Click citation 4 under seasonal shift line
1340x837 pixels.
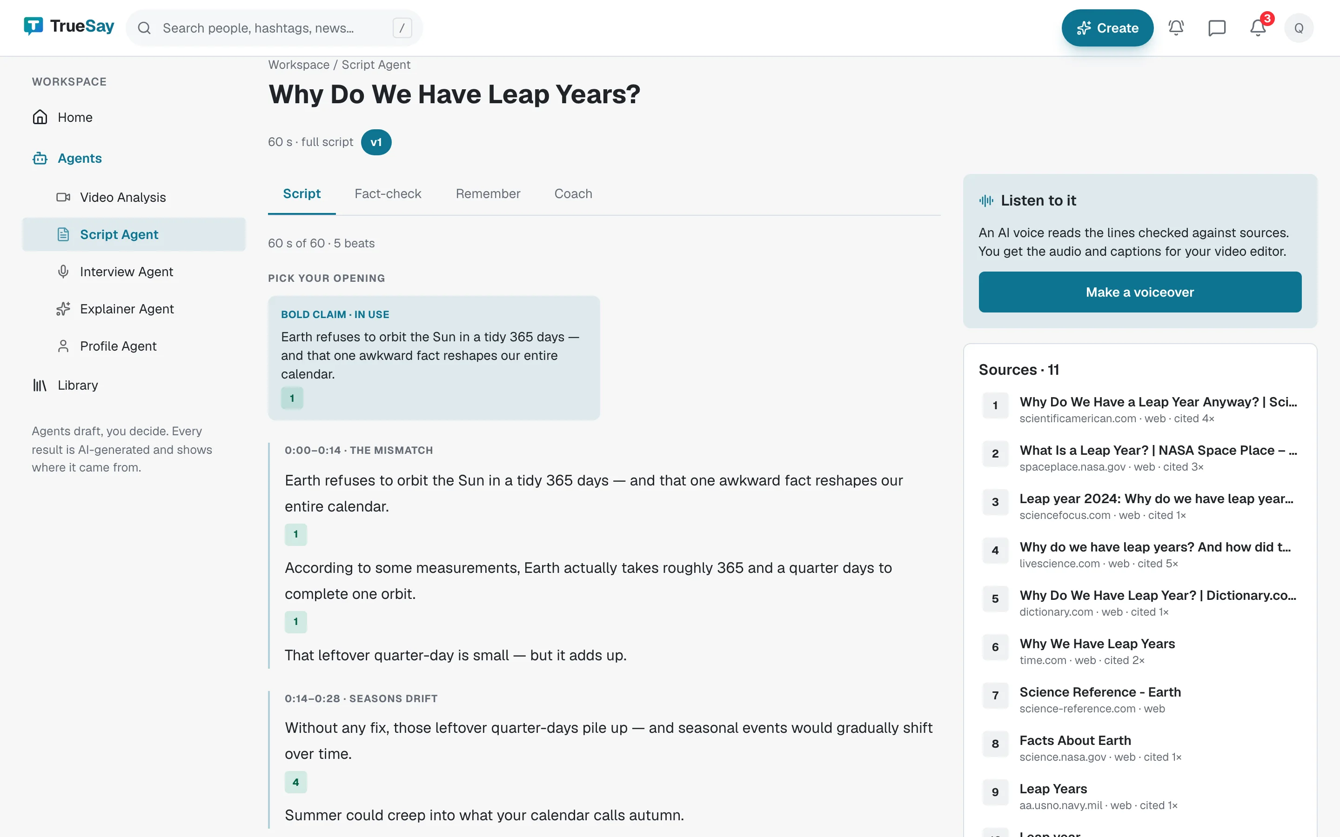[x=296, y=782]
